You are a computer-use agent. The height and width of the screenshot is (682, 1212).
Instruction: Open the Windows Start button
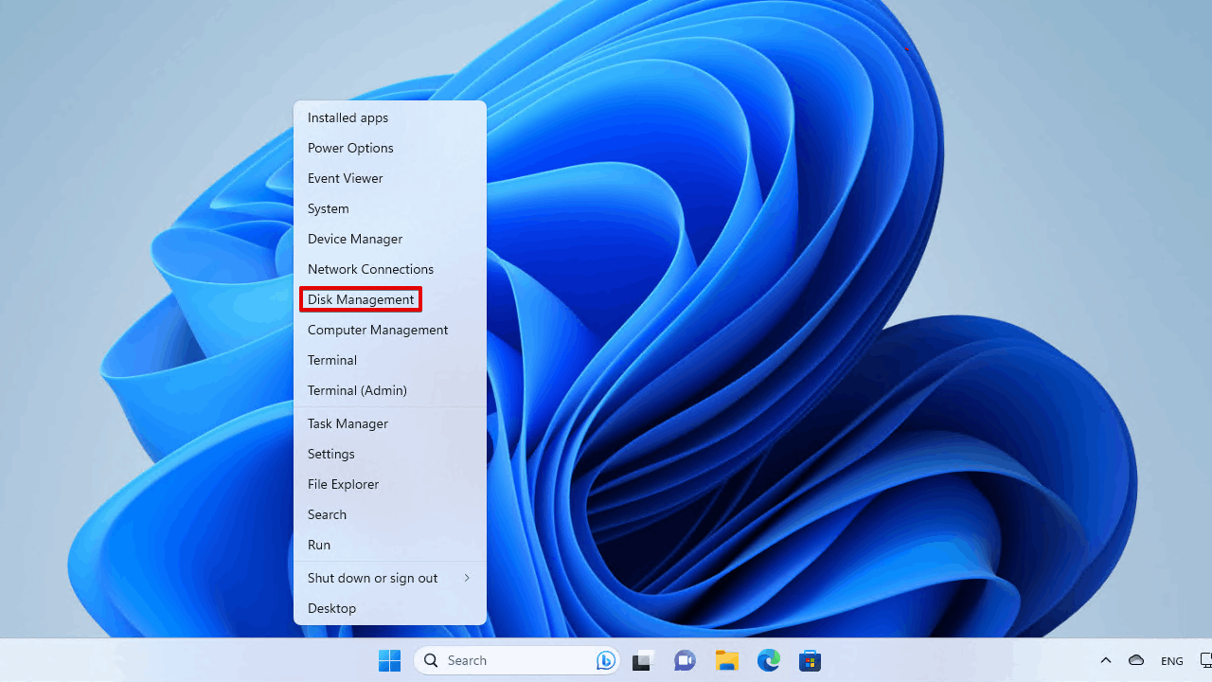click(389, 660)
